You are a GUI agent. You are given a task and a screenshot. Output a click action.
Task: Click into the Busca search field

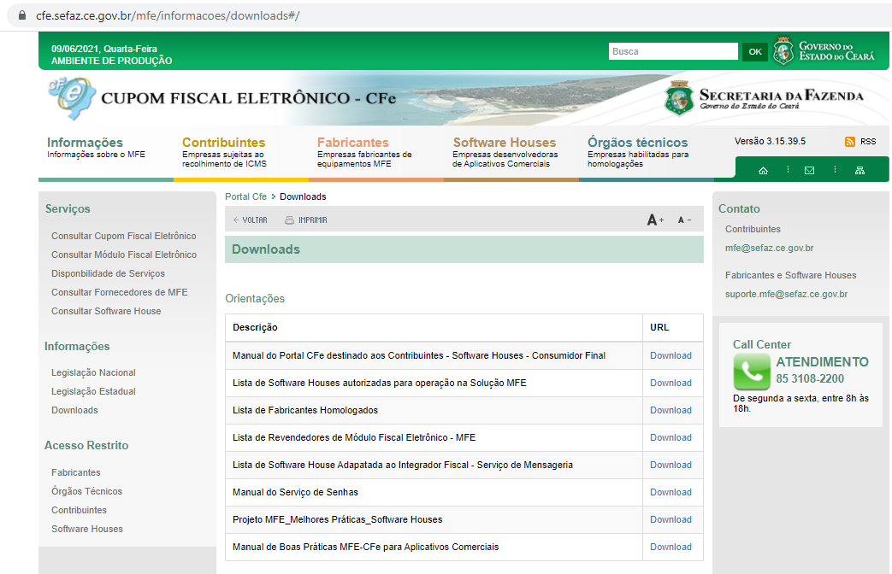click(x=673, y=51)
